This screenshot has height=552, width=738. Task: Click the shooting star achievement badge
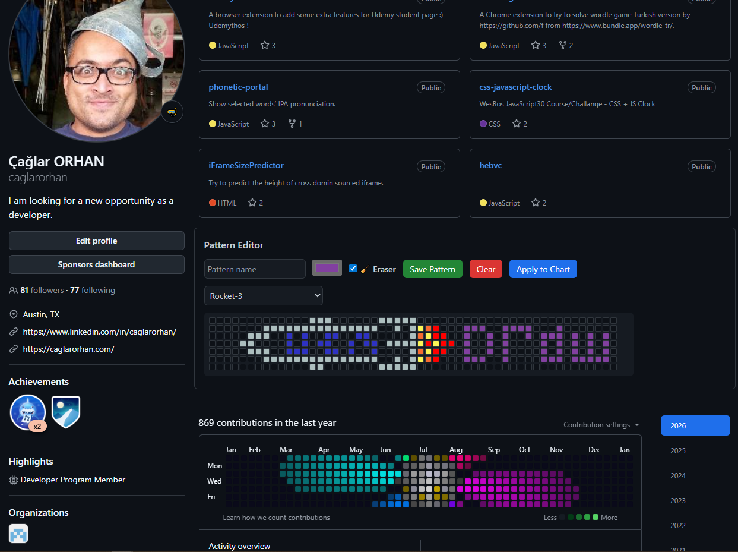coord(66,412)
